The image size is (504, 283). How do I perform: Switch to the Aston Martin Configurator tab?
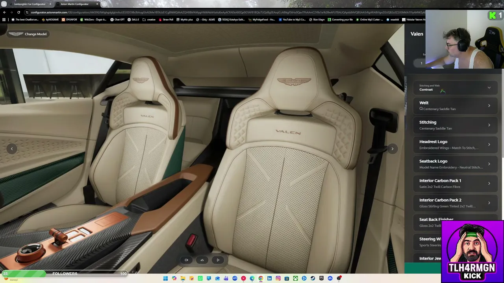pyautogui.click(x=75, y=4)
